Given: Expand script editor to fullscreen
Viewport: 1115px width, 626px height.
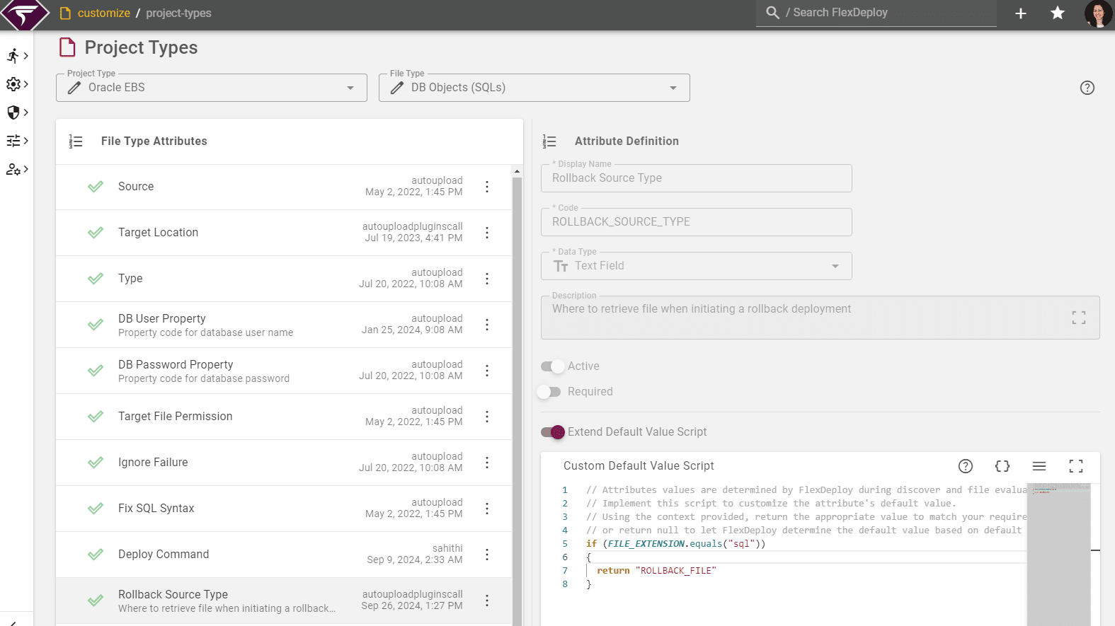Looking at the screenshot, I should point(1076,466).
